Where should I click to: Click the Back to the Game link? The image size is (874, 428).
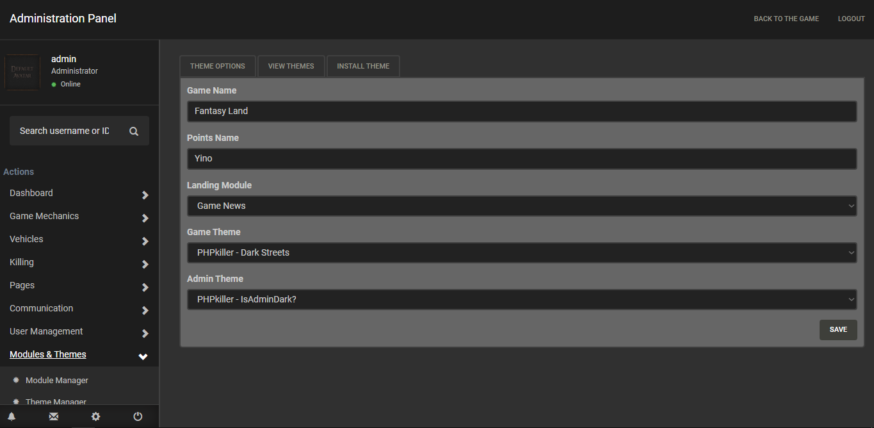click(x=786, y=19)
